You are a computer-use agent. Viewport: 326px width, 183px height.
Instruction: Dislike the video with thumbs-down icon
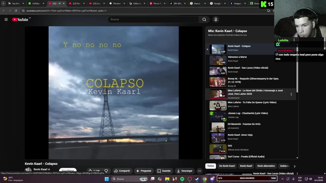point(106,171)
